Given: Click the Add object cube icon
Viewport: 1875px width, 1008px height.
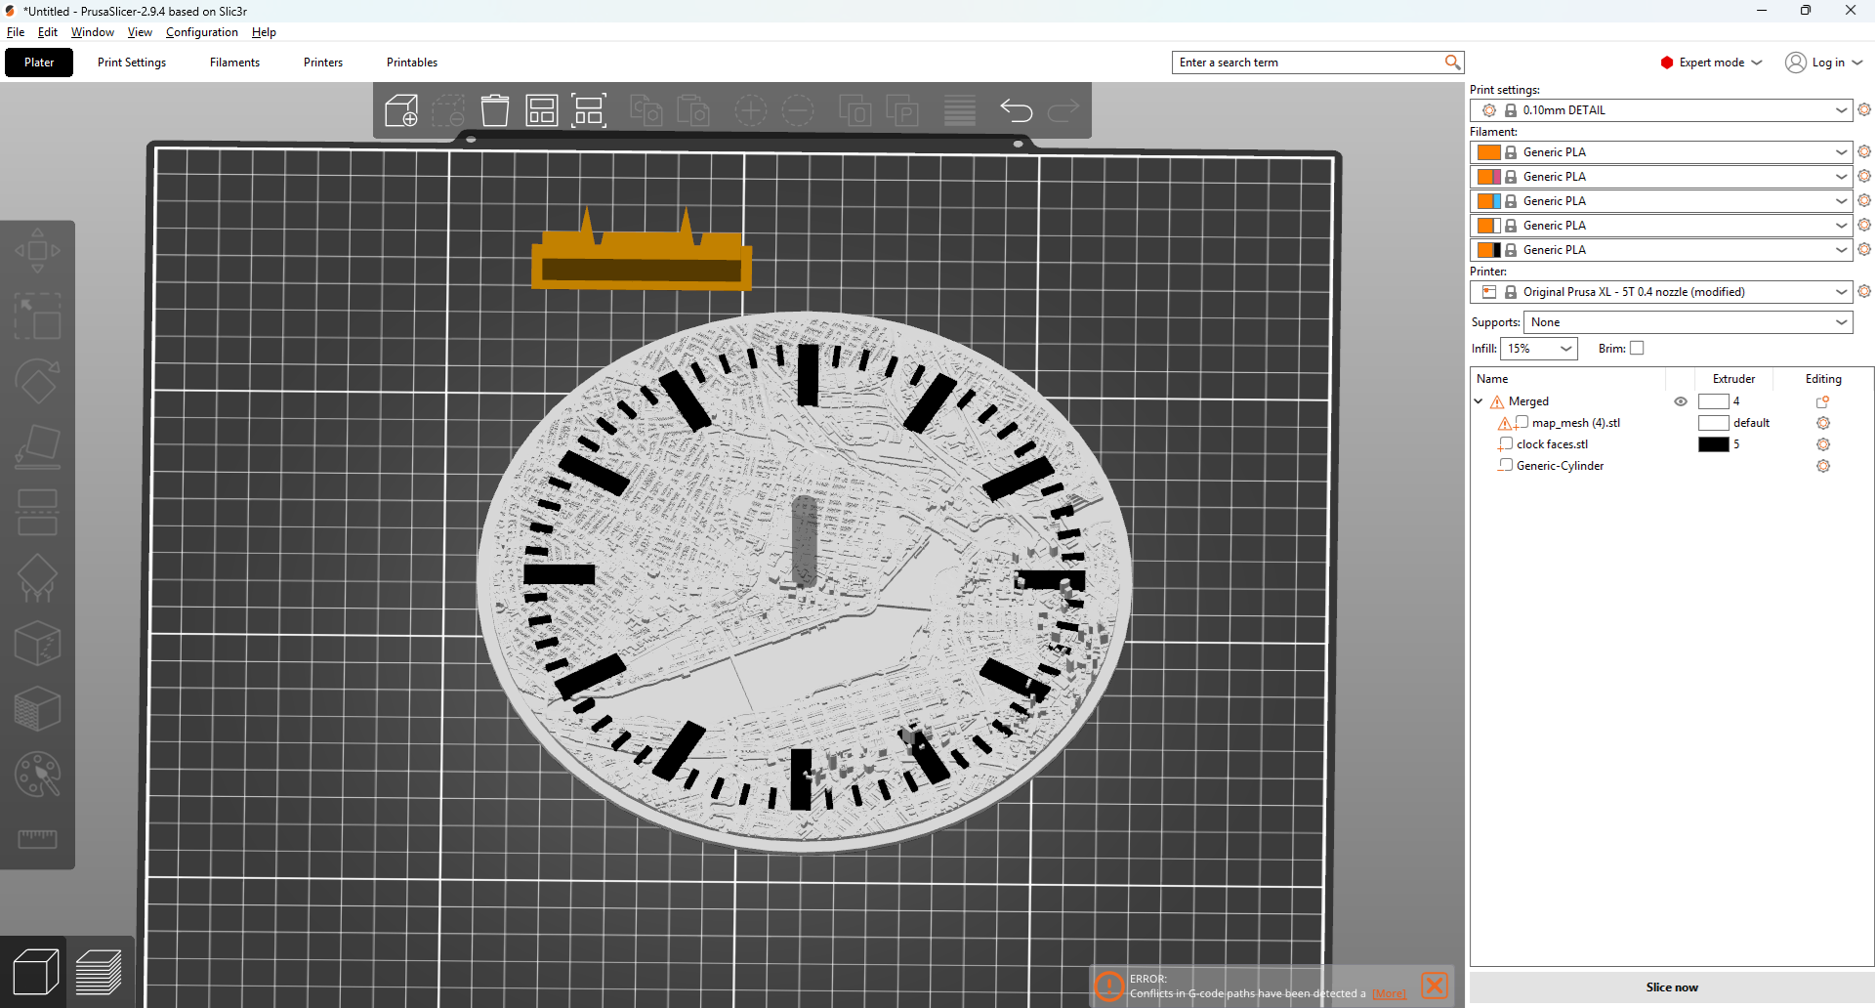Looking at the screenshot, I should click(x=401, y=110).
